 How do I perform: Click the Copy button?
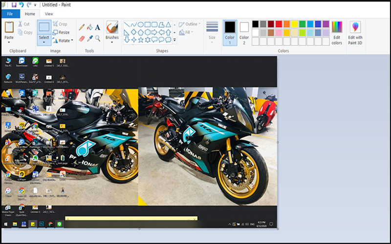[x=25, y=32]
